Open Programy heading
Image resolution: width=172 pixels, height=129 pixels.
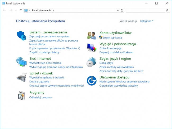[x=37, y=93]
